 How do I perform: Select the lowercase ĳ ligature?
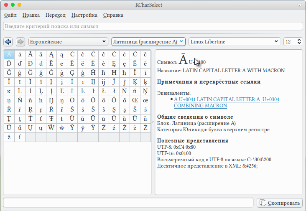[103, 82]
